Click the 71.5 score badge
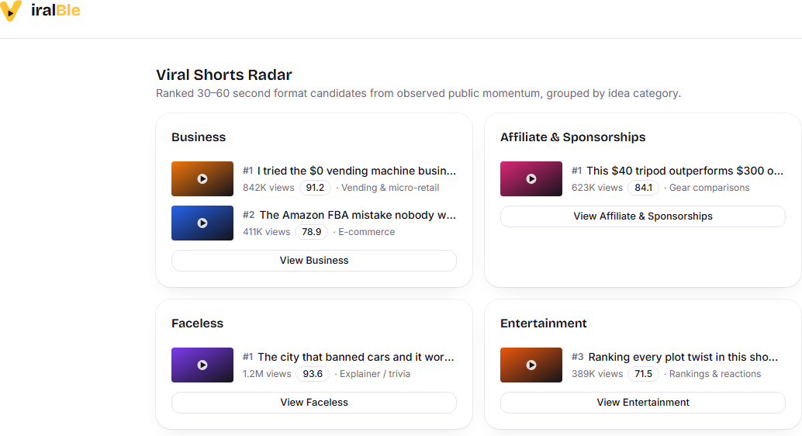The image size is (802, 436). [x=644, y=374]
